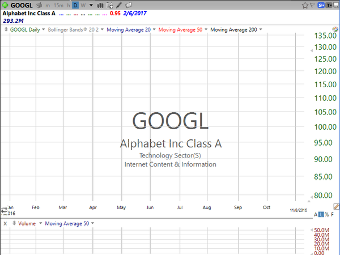Expand the Moving Average 200 dropdown arrow
This screenshot has width=340, height=255.
coord(261,29)
